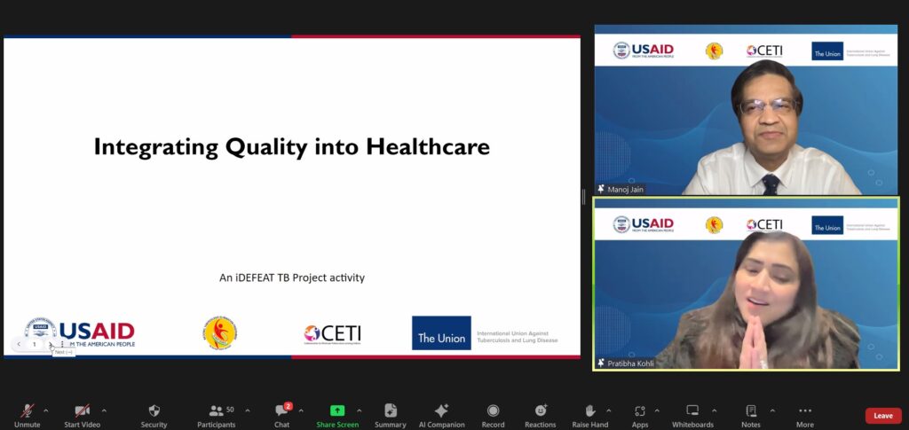The height and width of the screenshot is (430, 909).
Task: Expand audio options arrow beside Unmute
Action: (46, 410)
